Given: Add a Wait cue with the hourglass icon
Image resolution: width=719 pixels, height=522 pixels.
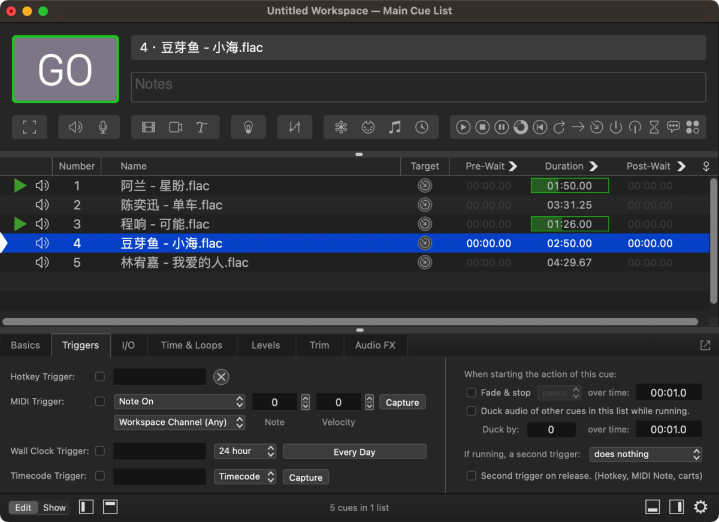Looking at the screenshot, I should point(654,127).
